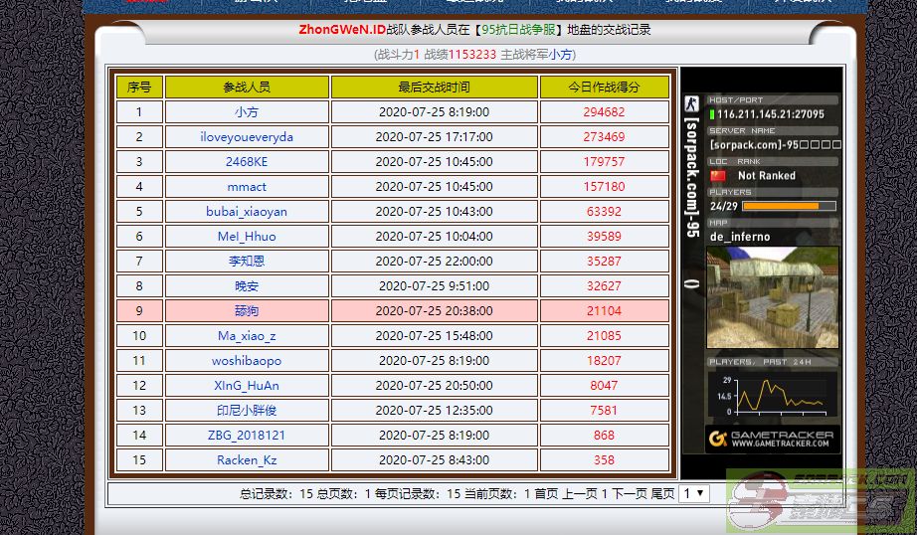The width and height of the screenshot is (917, 535).
Task: Open player 小方 in the first row
Action: point(247,112)
